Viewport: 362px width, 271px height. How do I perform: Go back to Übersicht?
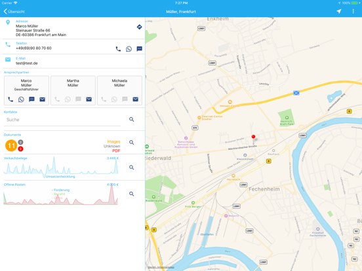[14, 12]
